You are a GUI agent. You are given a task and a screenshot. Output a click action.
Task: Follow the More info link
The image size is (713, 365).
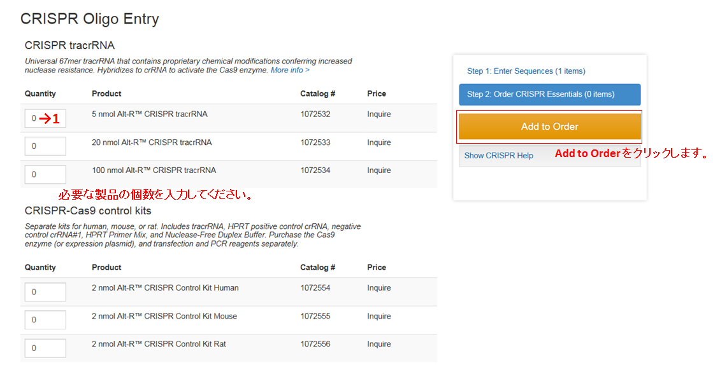click(290, 70)
